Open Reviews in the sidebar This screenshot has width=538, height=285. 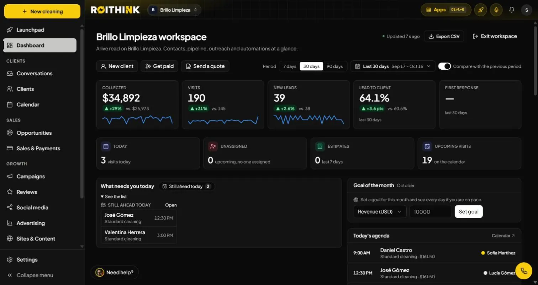tap(40, 192)
